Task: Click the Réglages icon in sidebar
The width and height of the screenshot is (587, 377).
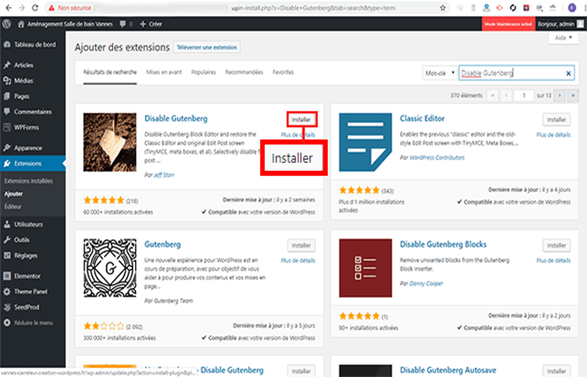Action: click(x=7, y=256)
